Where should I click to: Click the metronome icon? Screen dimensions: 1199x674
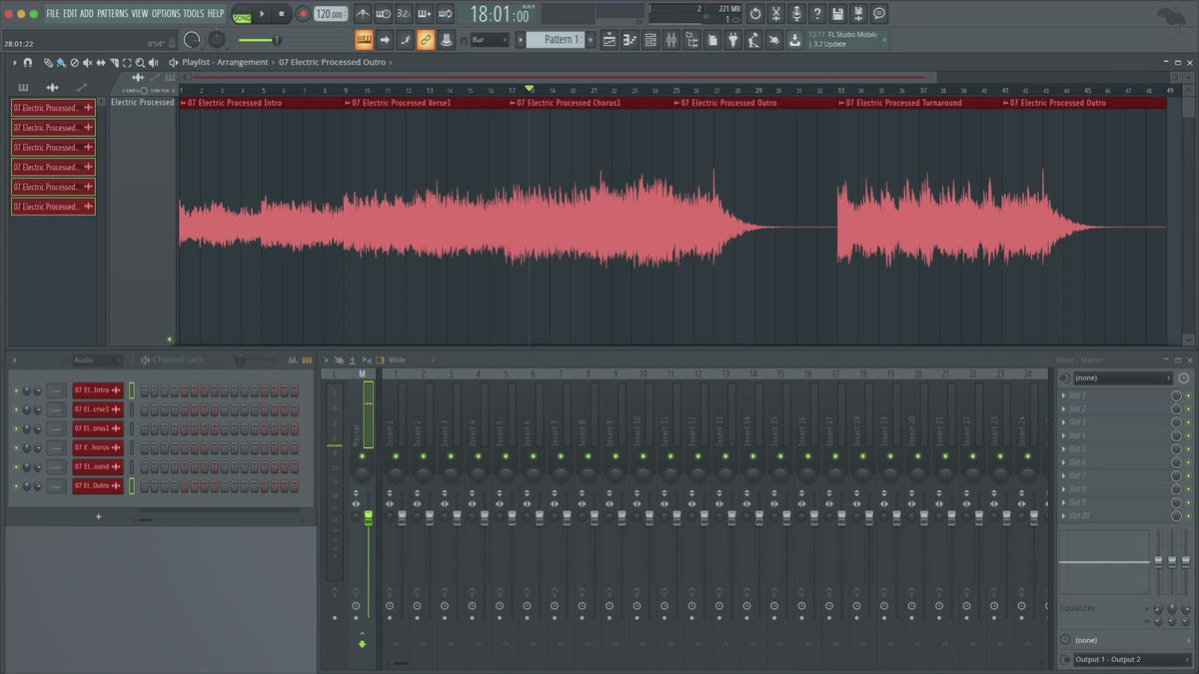361,14
